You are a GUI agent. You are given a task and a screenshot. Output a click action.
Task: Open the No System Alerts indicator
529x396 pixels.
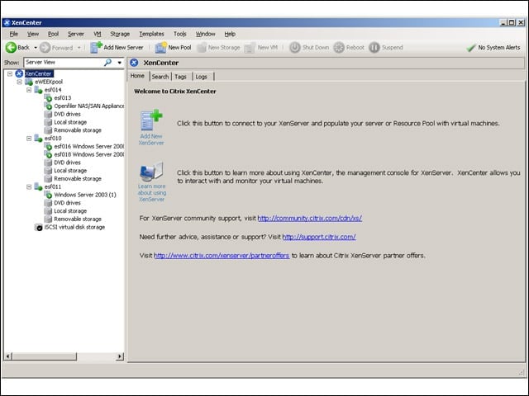pyautogui.click(x=493, y=48)
